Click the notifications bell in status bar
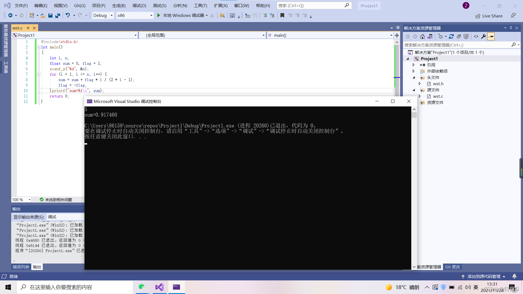The width and height of the screenshot is (523, 294). [x=514, y=276]
